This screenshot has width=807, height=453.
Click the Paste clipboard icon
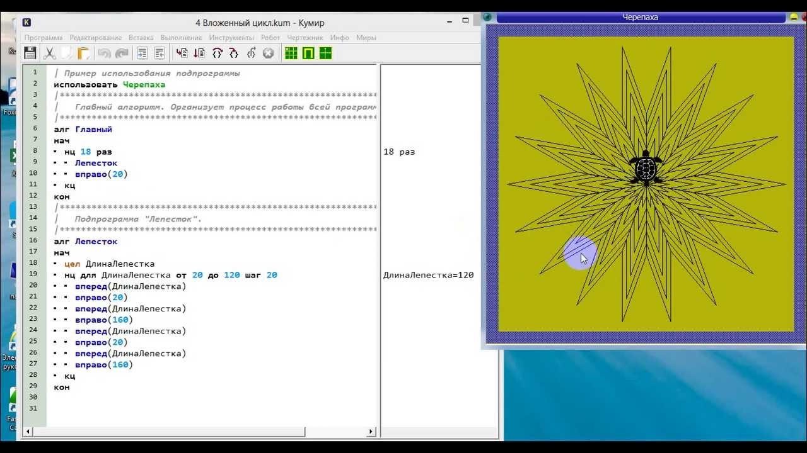coord(83,53)
